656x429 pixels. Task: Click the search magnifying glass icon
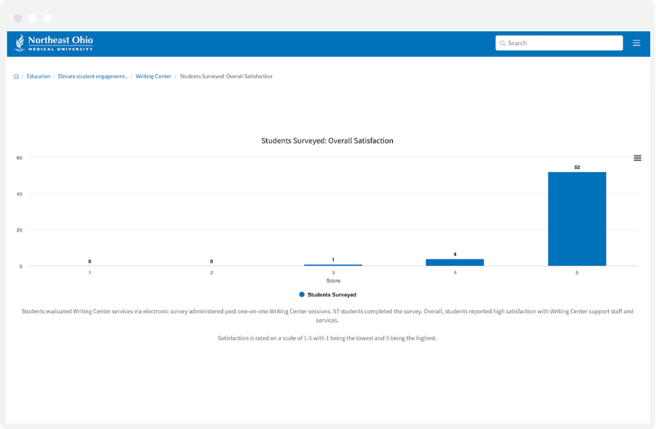502,43
